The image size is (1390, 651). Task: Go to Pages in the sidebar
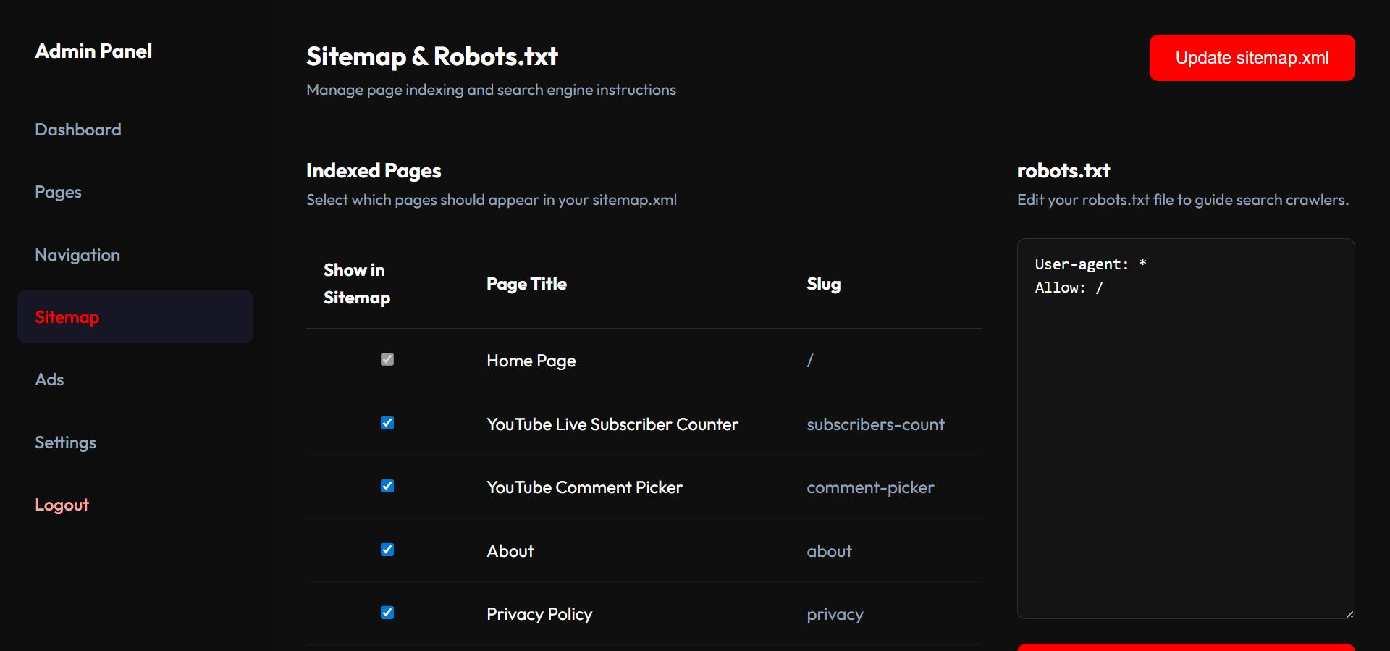click(58, 192)
